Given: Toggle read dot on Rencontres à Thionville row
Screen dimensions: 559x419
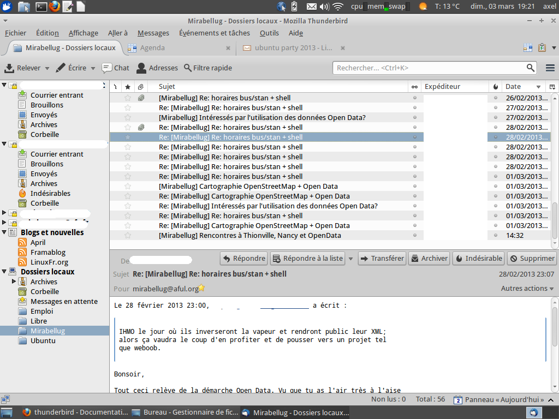Looking at the screenshot, I should [415, 236].
